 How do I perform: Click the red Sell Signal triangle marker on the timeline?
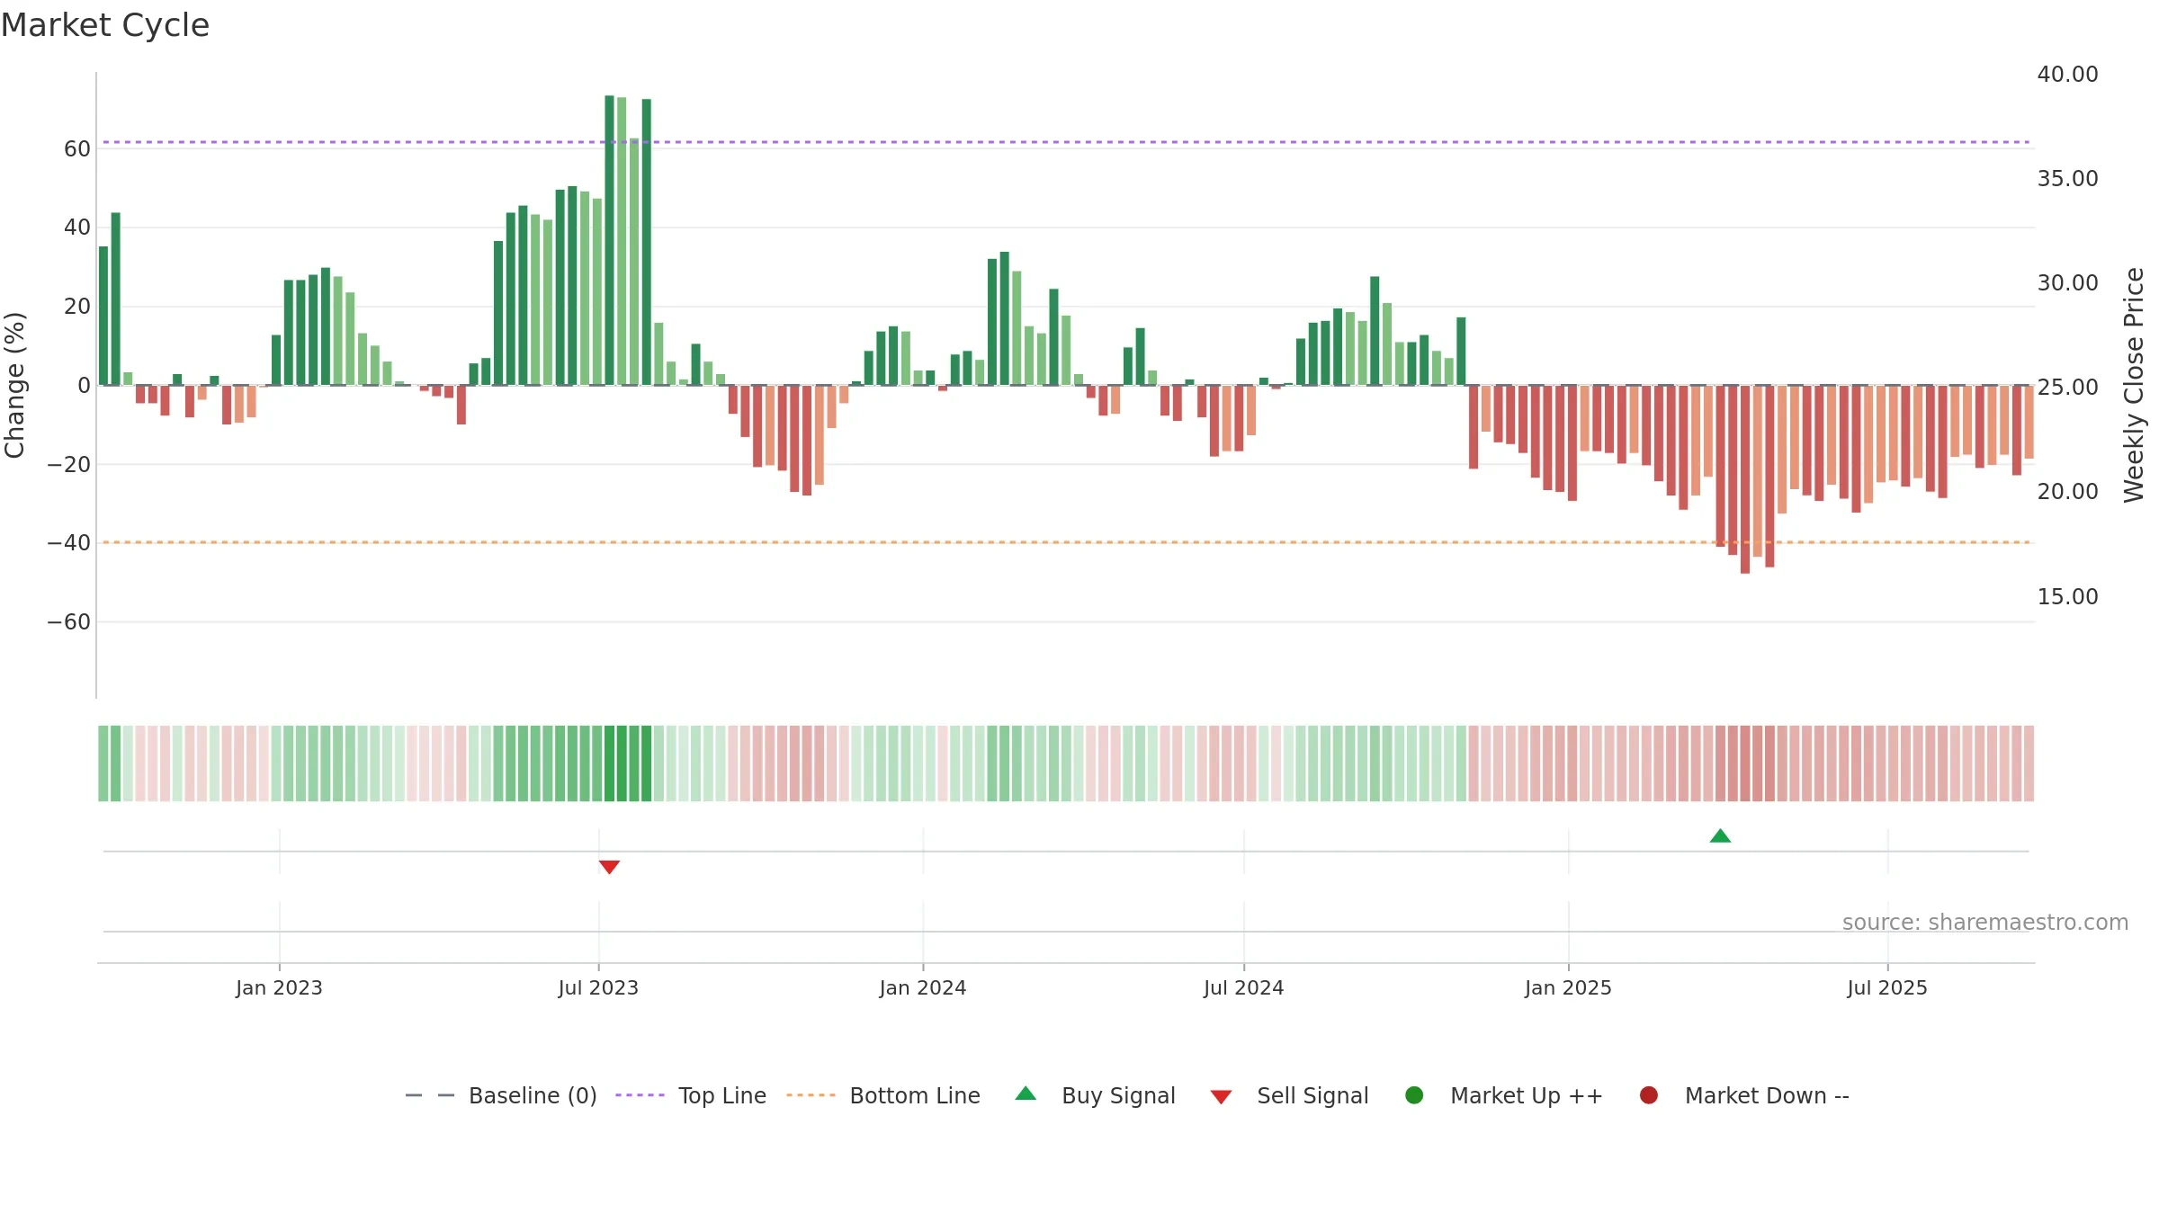click(609, 867)
